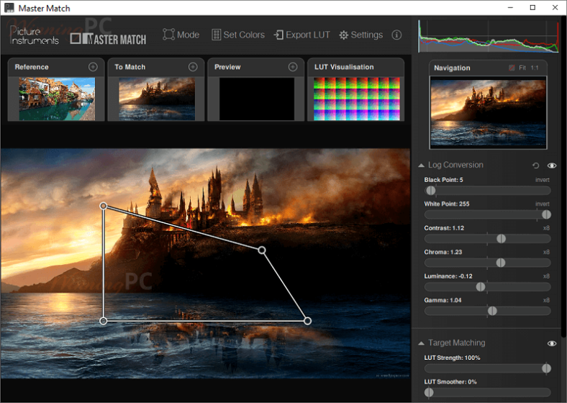567x403 pixels.
Task: Click the Mode crop-frame icon
Action: click(168, 35)
